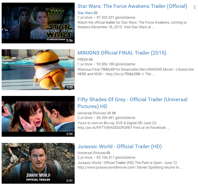Play the Star Wars Force Awakens thumbnail
Screen dimensions: 198x185
point(38,23)
